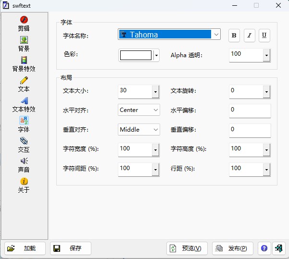Click the 字符宽度 (%) value field
Screen dimensions: 289x259
pyautogui.click(x=135, y=150)
